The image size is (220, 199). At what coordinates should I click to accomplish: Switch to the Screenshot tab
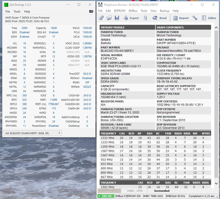point(162,191)
